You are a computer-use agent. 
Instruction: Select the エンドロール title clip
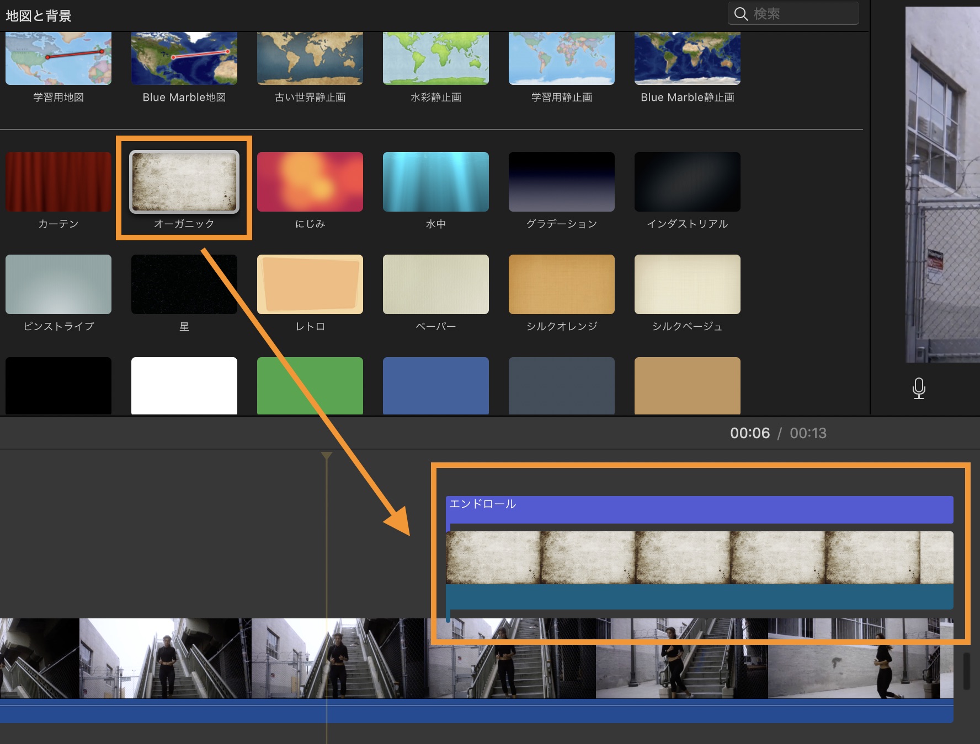(700, 510)
